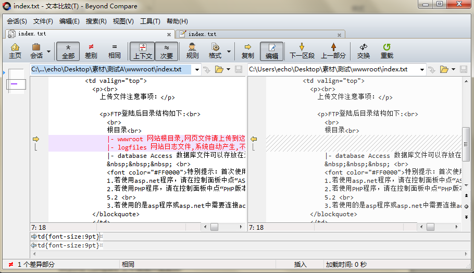The height and width of the screenshot is (273, 474).
Task: Click the 会话 briefcase toolbar icon
Action: [x=36, y=51]
